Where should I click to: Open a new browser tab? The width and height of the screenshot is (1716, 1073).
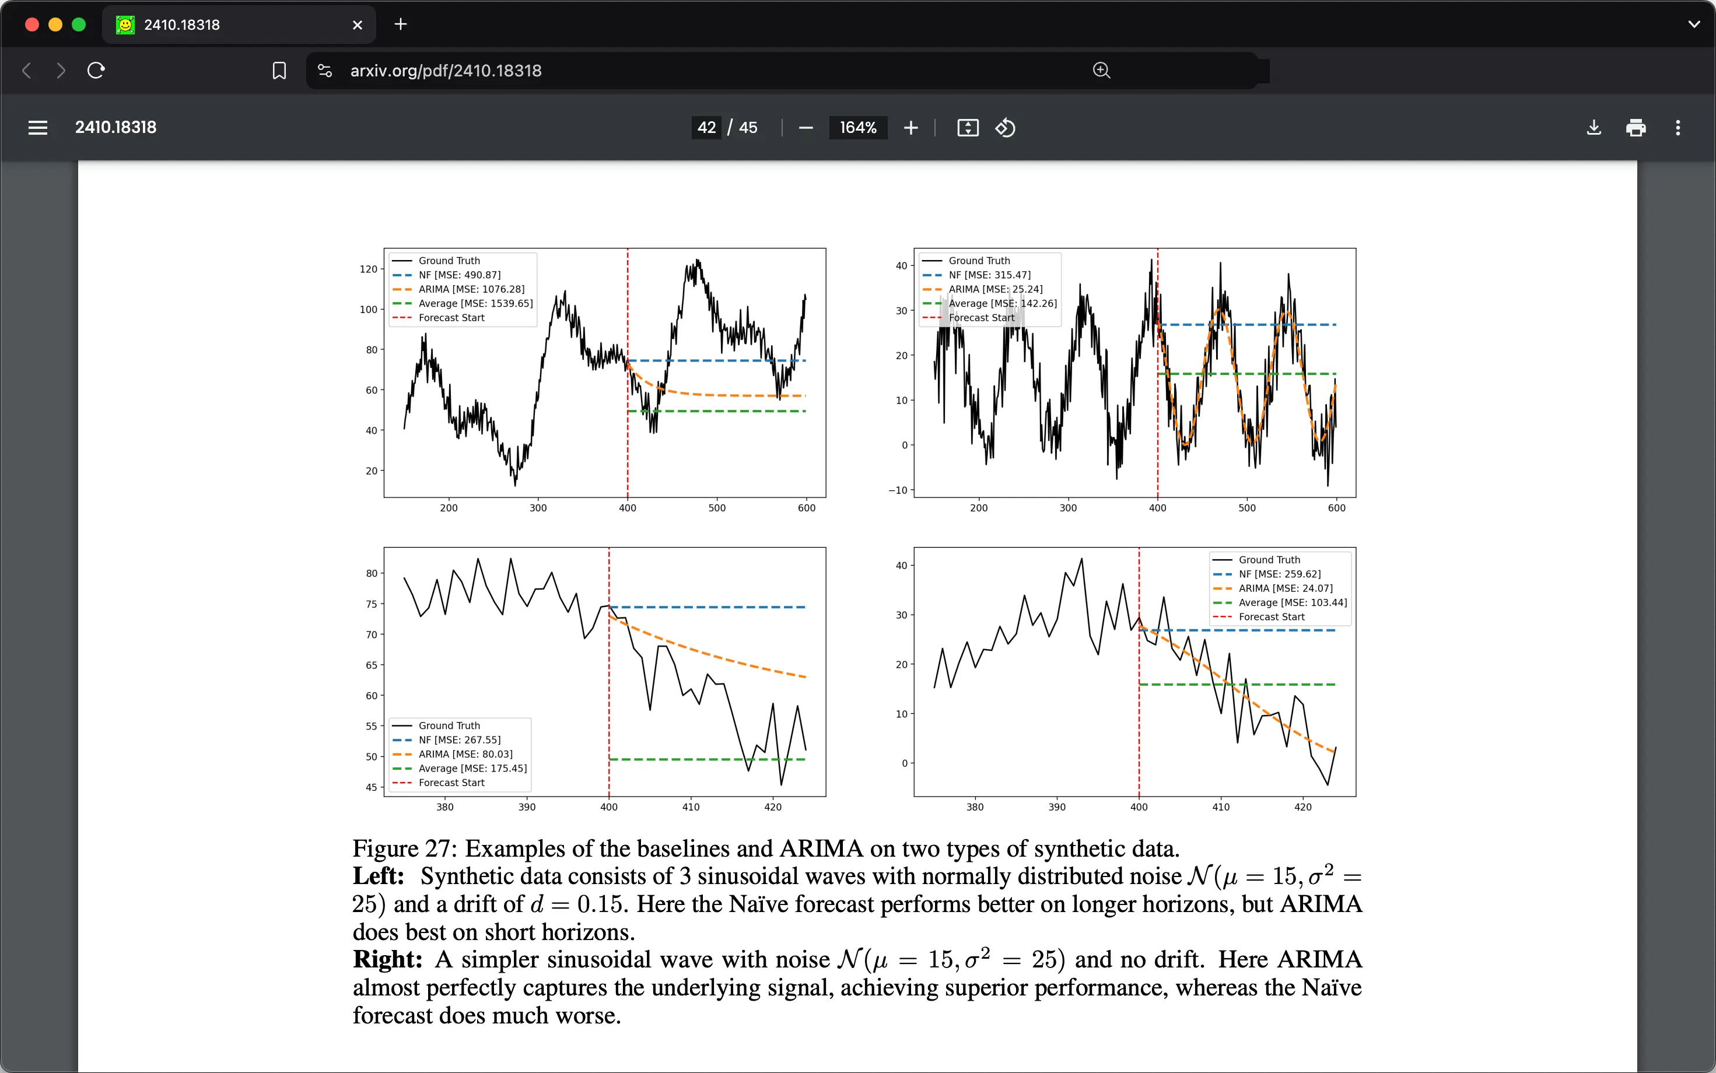click(x=401, y=24)
